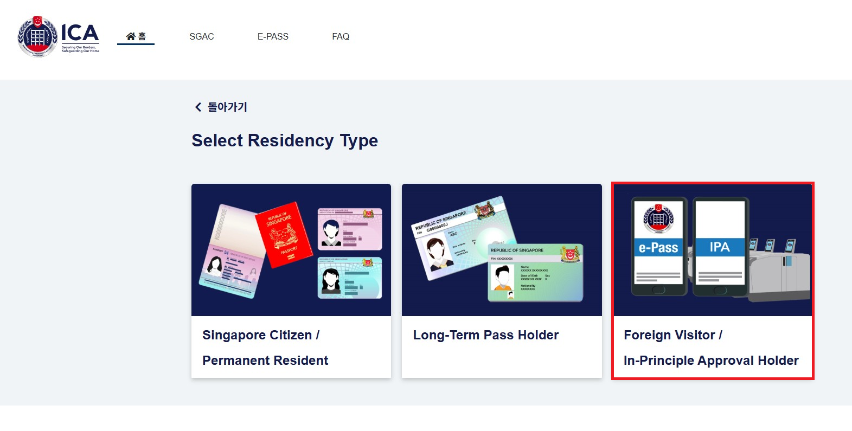This screenshot has height=431, width=852.
Task: Click the IPA phone illustration
Action: point(720,247)
